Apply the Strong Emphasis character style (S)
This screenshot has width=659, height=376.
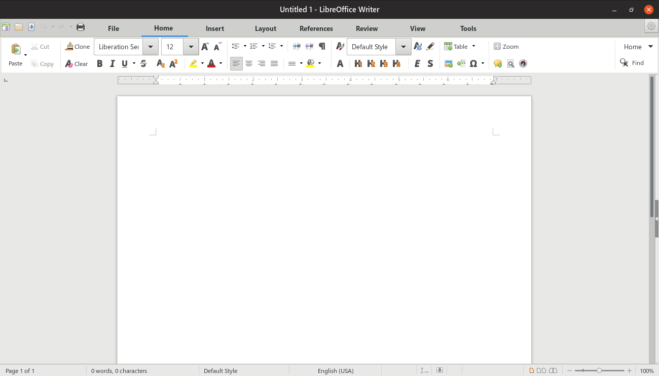430,64
